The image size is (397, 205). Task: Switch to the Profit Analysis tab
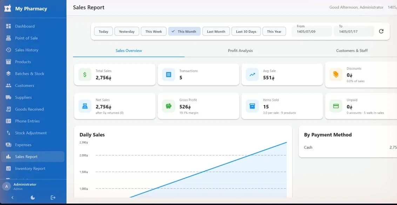pyautogui.click(x=240, y=51)
